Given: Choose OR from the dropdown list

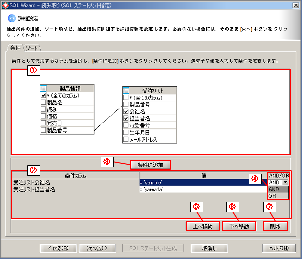Looking at the screenshot, I should pos(273,196).
